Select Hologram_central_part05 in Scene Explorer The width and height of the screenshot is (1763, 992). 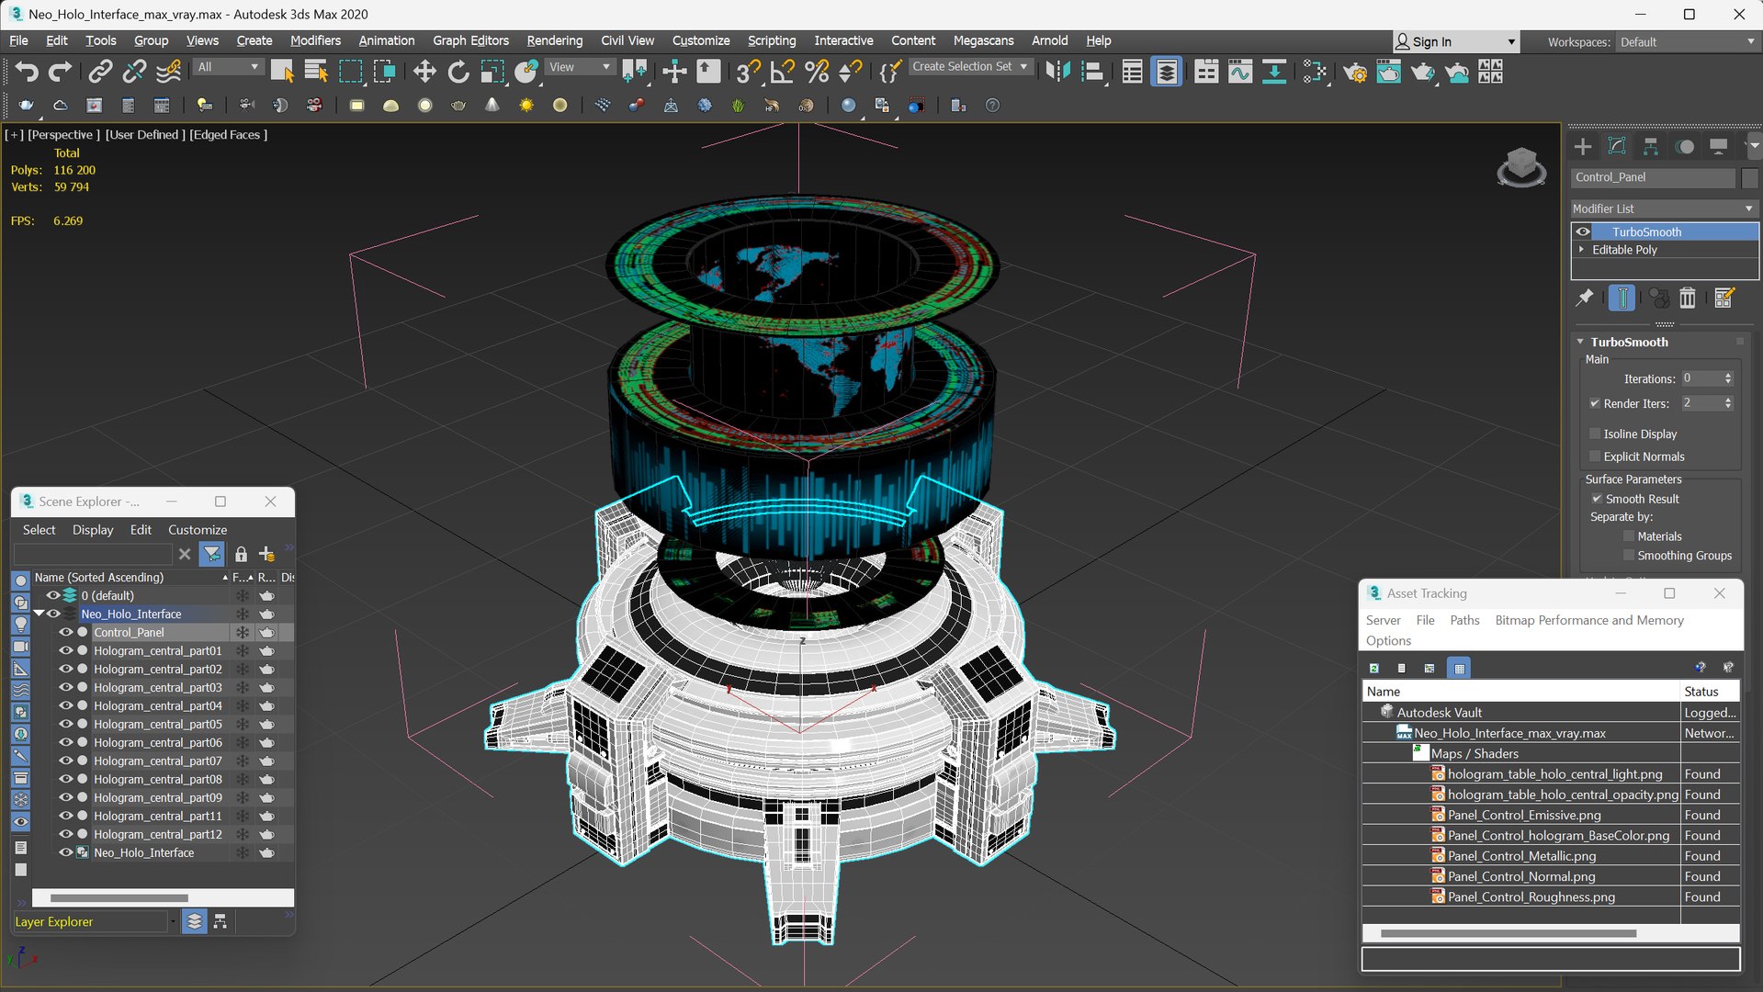[x=157, y=724]
